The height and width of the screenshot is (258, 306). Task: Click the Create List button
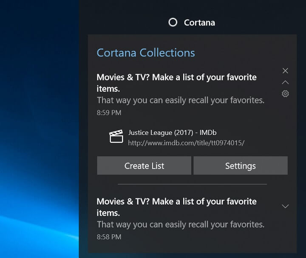pos(144,165)
